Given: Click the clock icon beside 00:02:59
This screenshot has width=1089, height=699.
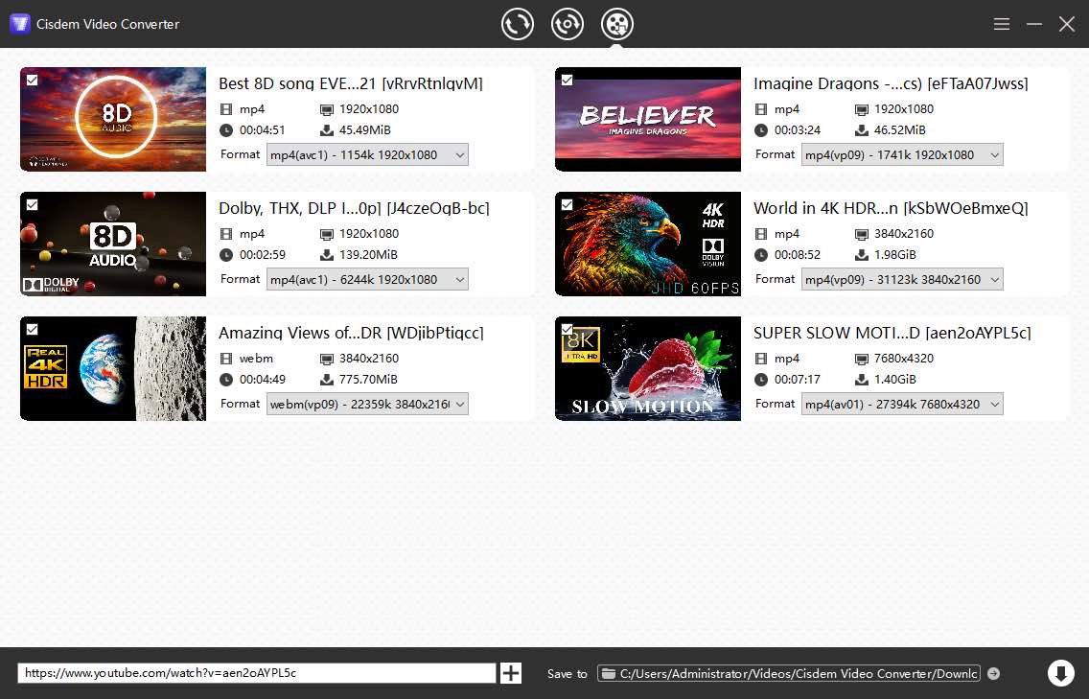Looking at the screenshot, I should pos(225,255).
